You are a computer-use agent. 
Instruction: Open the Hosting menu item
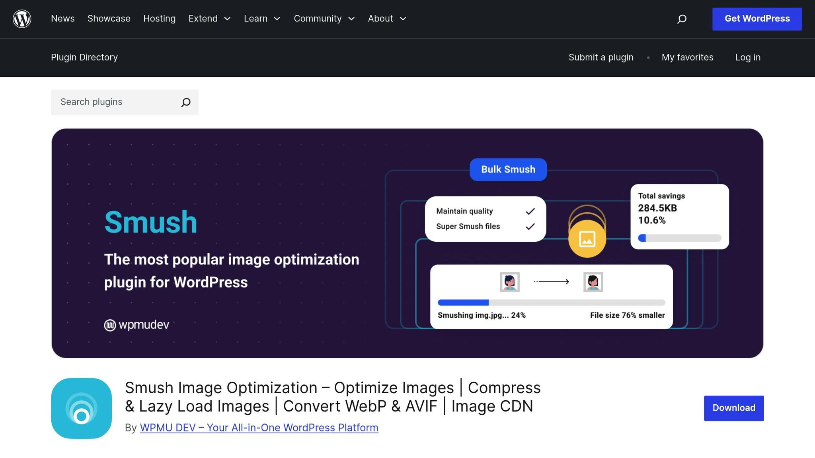click(159, 19)
